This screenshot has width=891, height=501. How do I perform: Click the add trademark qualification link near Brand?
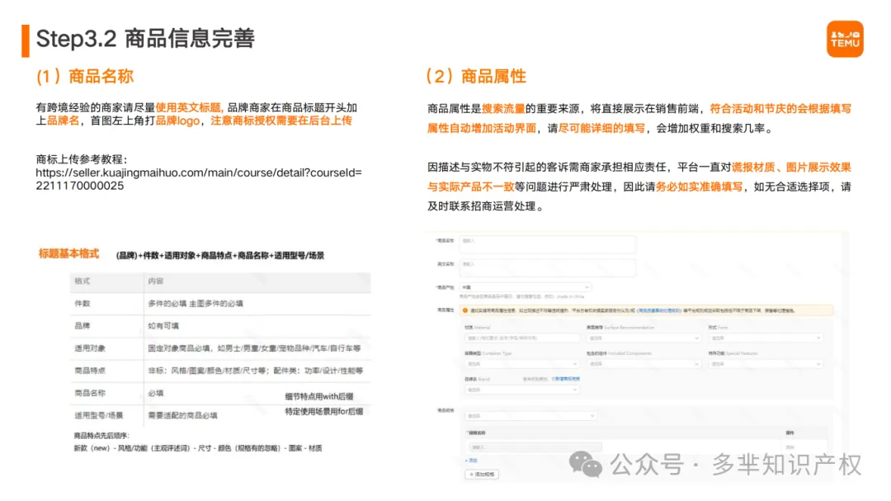click(x=567, y=379)
